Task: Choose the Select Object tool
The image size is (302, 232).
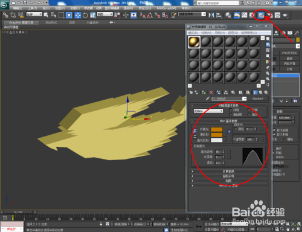Action: 46,15
